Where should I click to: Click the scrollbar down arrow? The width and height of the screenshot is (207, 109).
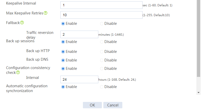[x=198, y=93]
